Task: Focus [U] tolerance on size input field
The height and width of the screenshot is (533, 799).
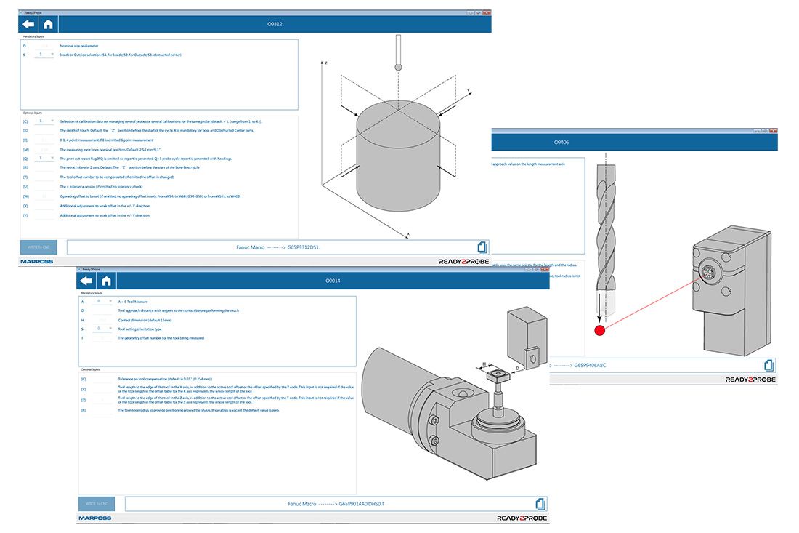Action: (x=44, y=187)
